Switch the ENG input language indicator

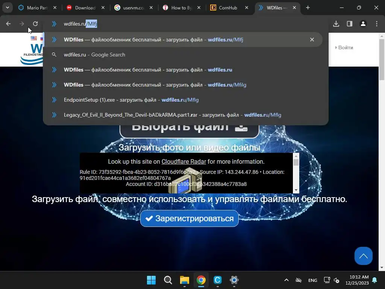tap(312, 280)
